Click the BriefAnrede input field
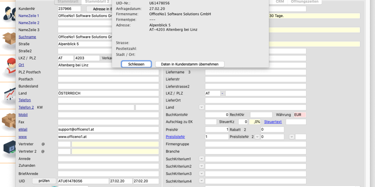The image size is (375, 187). (108, 174)
